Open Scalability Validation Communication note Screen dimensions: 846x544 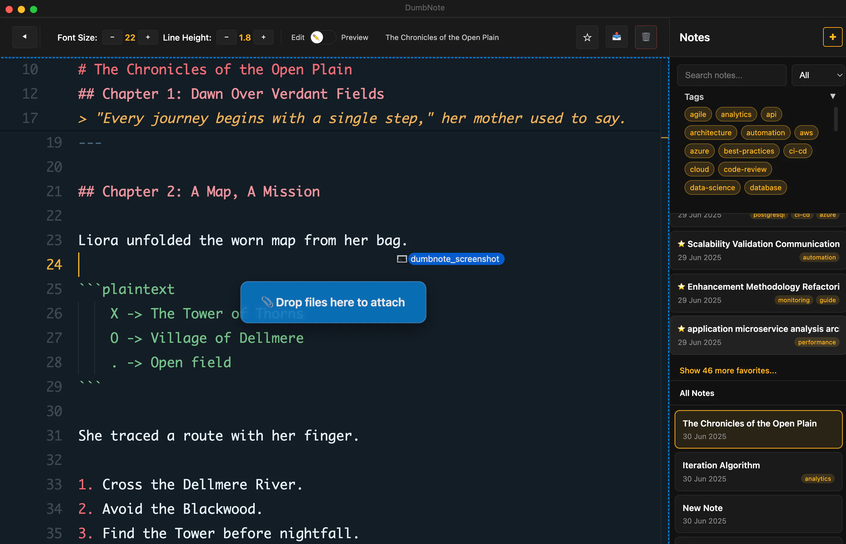[758, 250]
